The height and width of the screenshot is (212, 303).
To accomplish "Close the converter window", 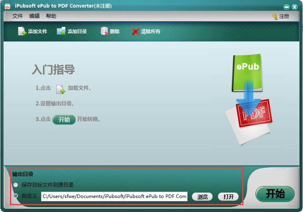I will pos(295,7).
